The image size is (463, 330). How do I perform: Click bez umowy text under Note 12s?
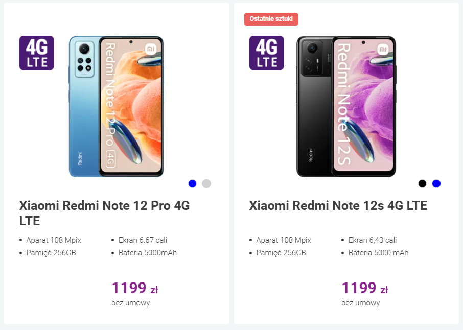(x=361, y=303)
